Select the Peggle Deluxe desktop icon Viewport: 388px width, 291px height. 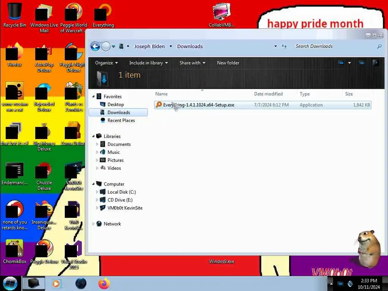tap(44, 252)
